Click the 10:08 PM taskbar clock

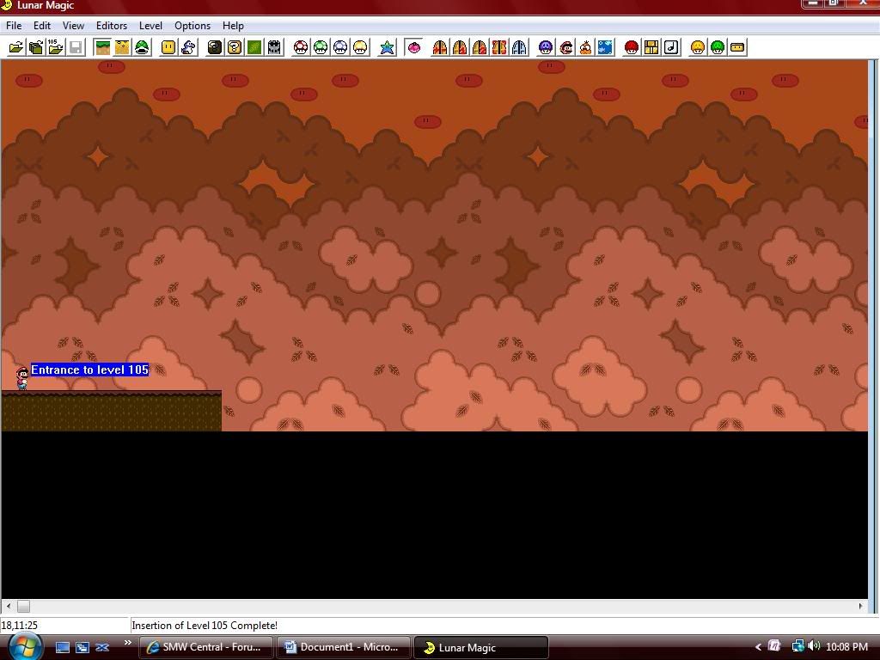point(846,647)
